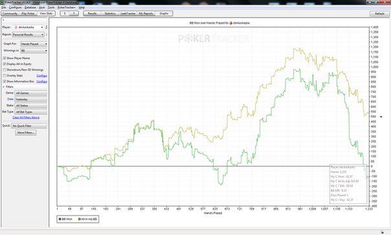
Task: Switch to the View Stats section
Action: click(x=46, y=14)
